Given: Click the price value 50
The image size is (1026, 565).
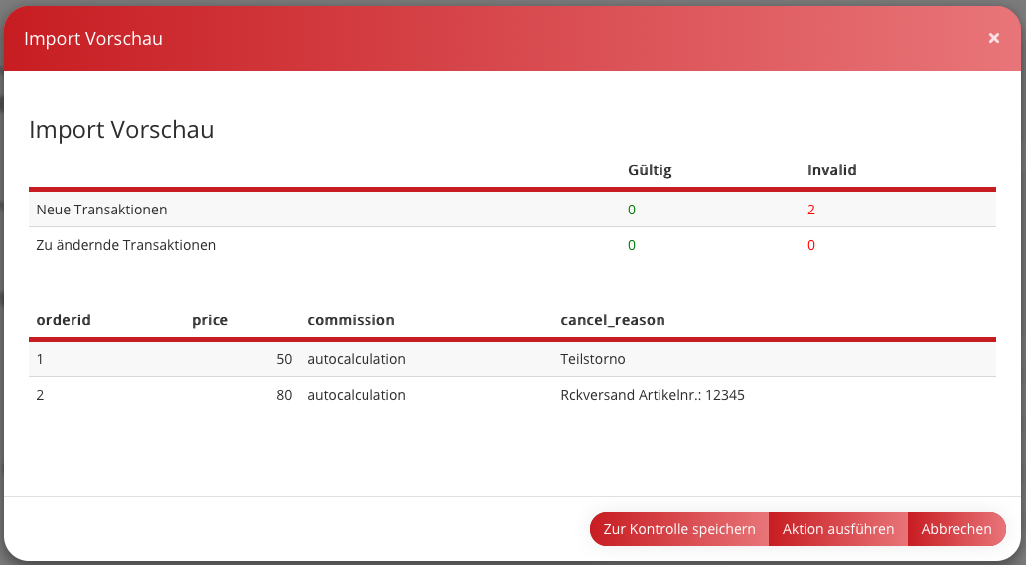Looking at the screenshot, I should [x=284, y=359].
